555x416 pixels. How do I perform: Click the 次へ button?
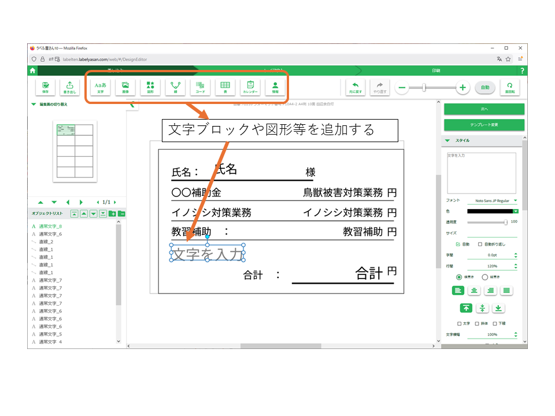point(484,109)
